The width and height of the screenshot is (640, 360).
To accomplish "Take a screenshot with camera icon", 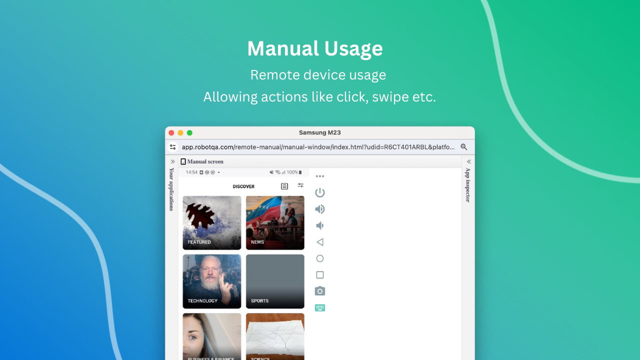I will [320, 291].
